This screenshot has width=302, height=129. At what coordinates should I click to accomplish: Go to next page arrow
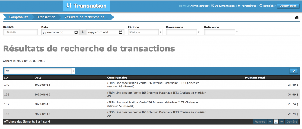[x=282, y=121]
